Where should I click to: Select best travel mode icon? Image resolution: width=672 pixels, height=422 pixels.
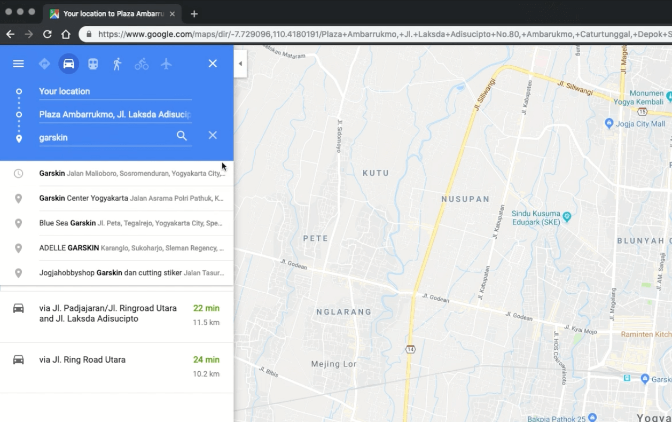pyautogui.click(x=44, y=64)
